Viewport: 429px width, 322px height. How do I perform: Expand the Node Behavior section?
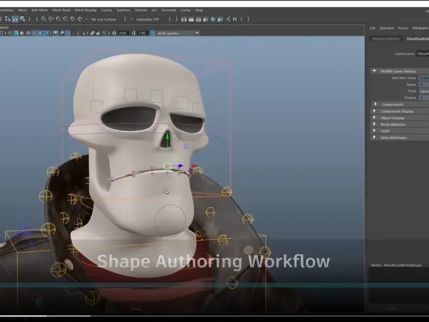coord(374,124)
